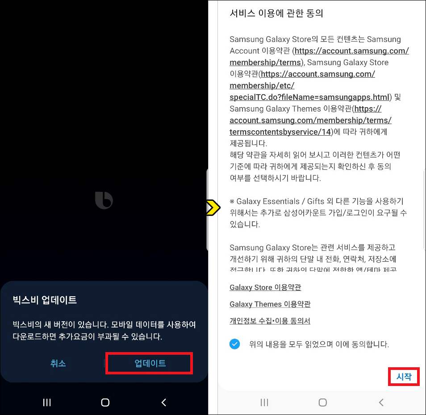Toggle the agreement checkbox 위의 내용을 모두 읽었으며
Screen dimensions: 426x415
click(235, 344)
